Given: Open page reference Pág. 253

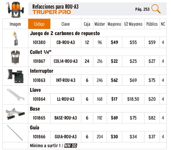Looking at the screenshot, I should pyautogui.click(x=142, y=9).
